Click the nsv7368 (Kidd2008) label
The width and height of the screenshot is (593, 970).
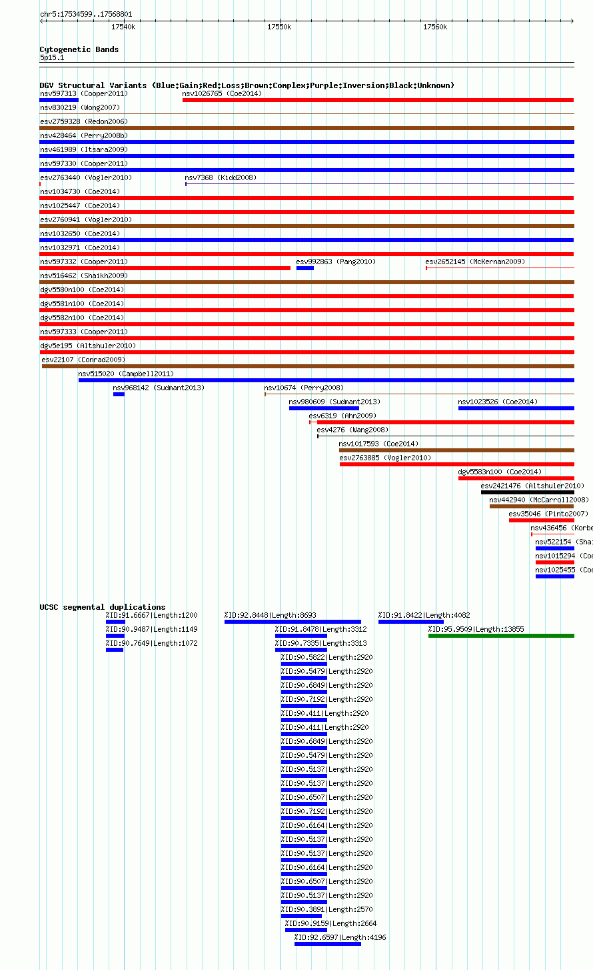tap(221, 178)
